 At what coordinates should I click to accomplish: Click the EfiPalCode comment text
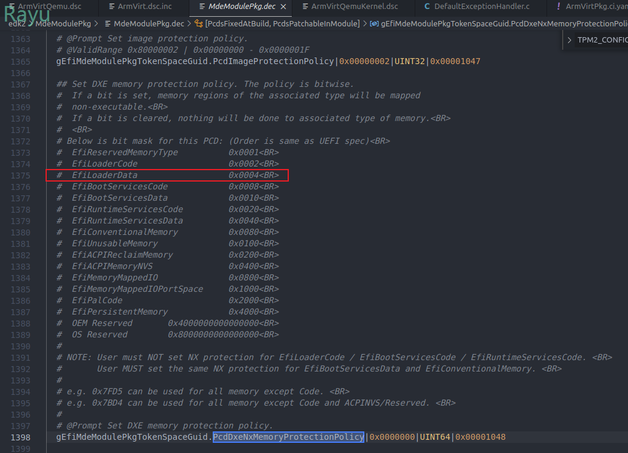(x=97, y=300)
